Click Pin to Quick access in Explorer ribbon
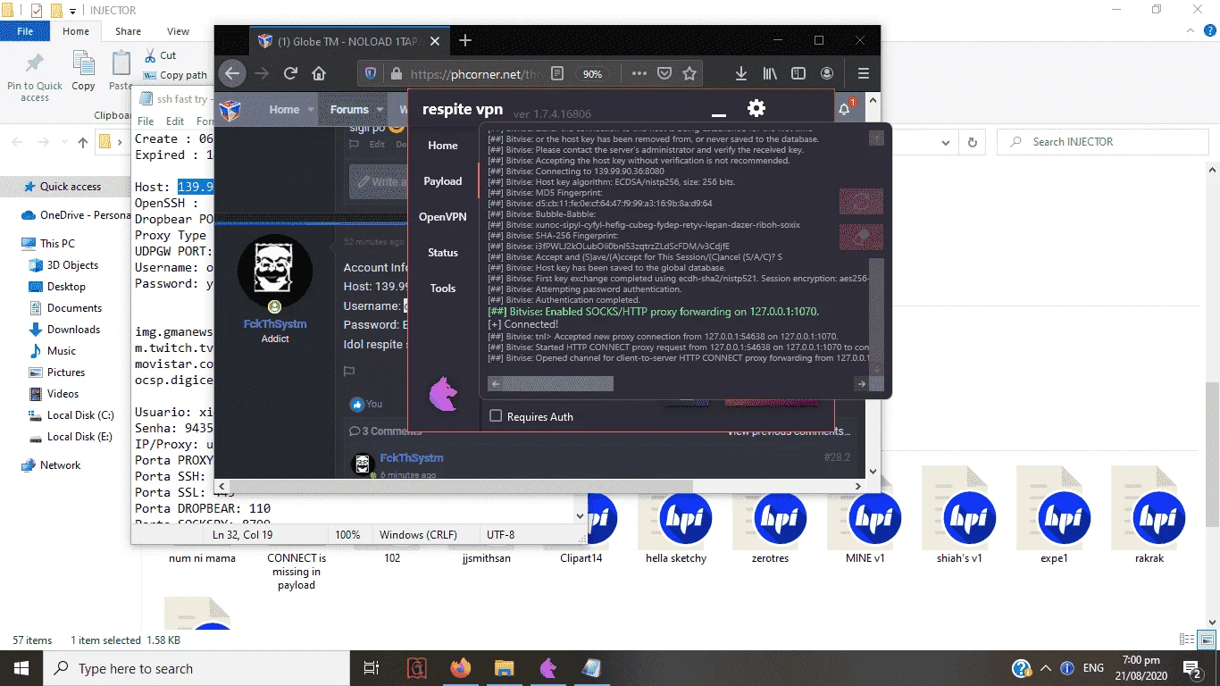 click(35, 75)
